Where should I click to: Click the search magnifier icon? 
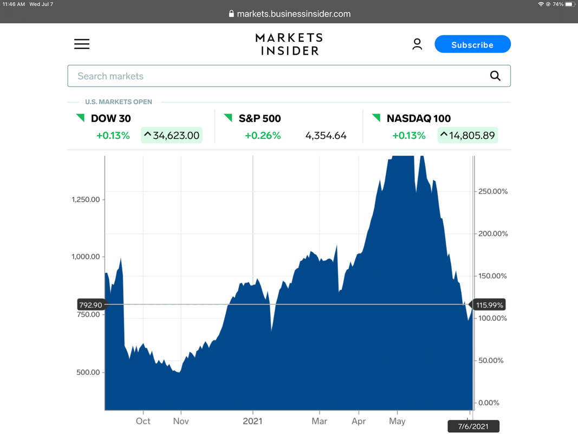click(x=495, y=76)
